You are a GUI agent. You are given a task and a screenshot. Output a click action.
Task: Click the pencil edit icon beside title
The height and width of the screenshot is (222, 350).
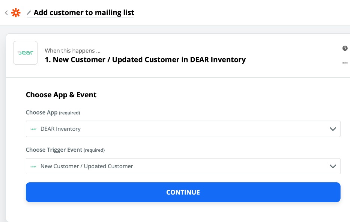point(29,13)
